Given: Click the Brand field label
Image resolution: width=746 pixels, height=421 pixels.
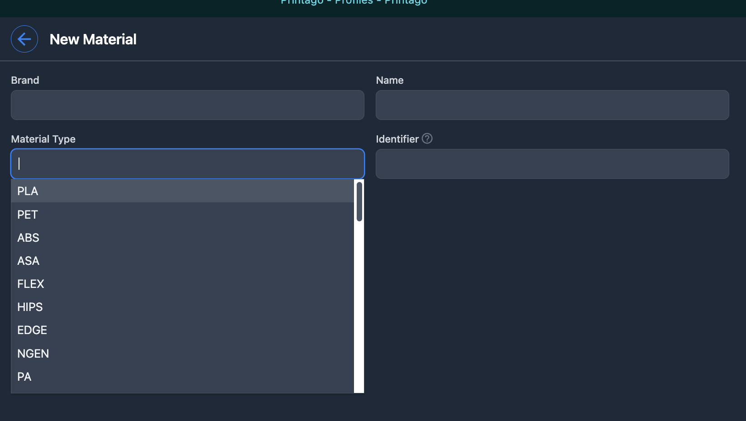Looking at the screenshot, I should (x=25, y=80).
